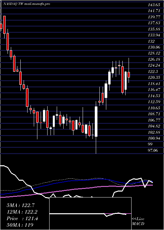The image size is (164, 230).
Task: Click the 110.65 price axis label
Action: click(x=154, y=108)
